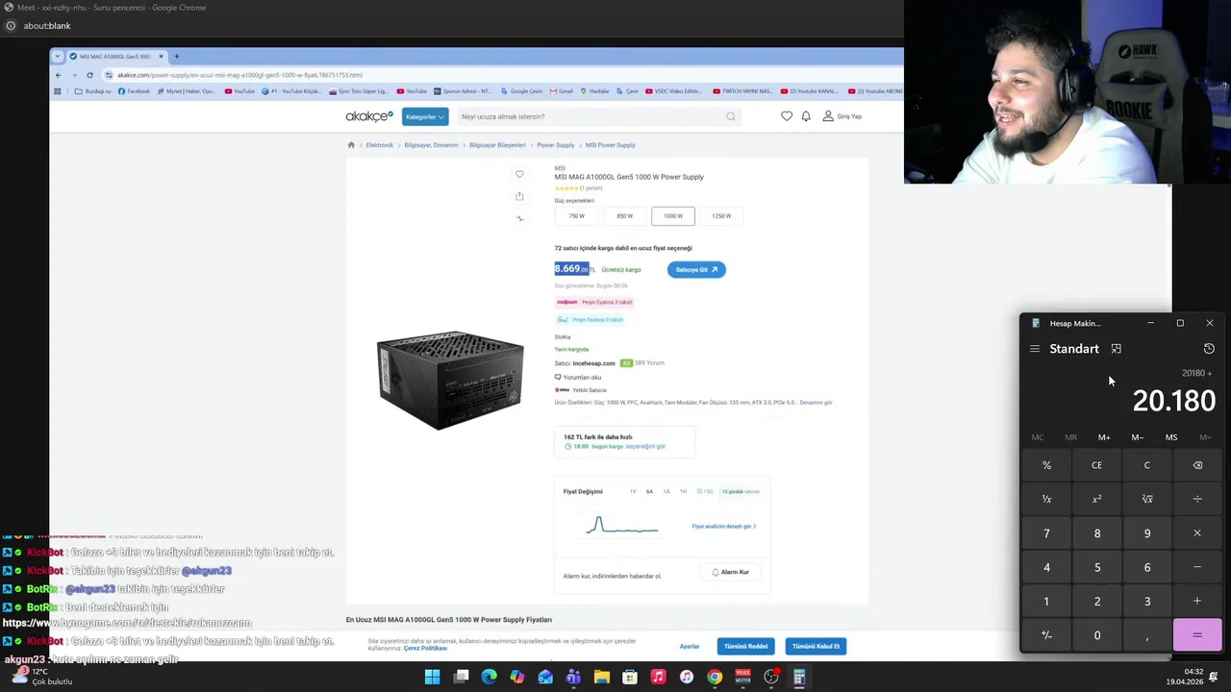Expand Devamını gör product specs

tap(816, 403)
